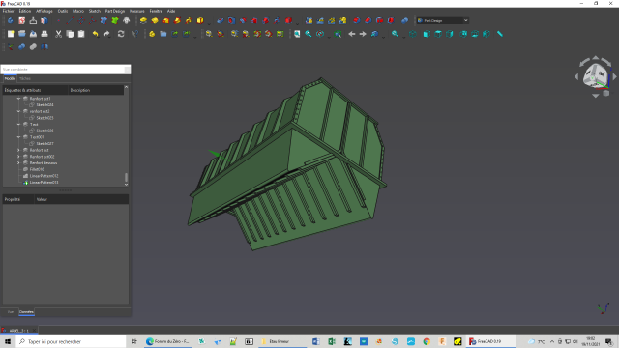Click the measure distance ruler icon
619x348 pixels.
point(500,34)
